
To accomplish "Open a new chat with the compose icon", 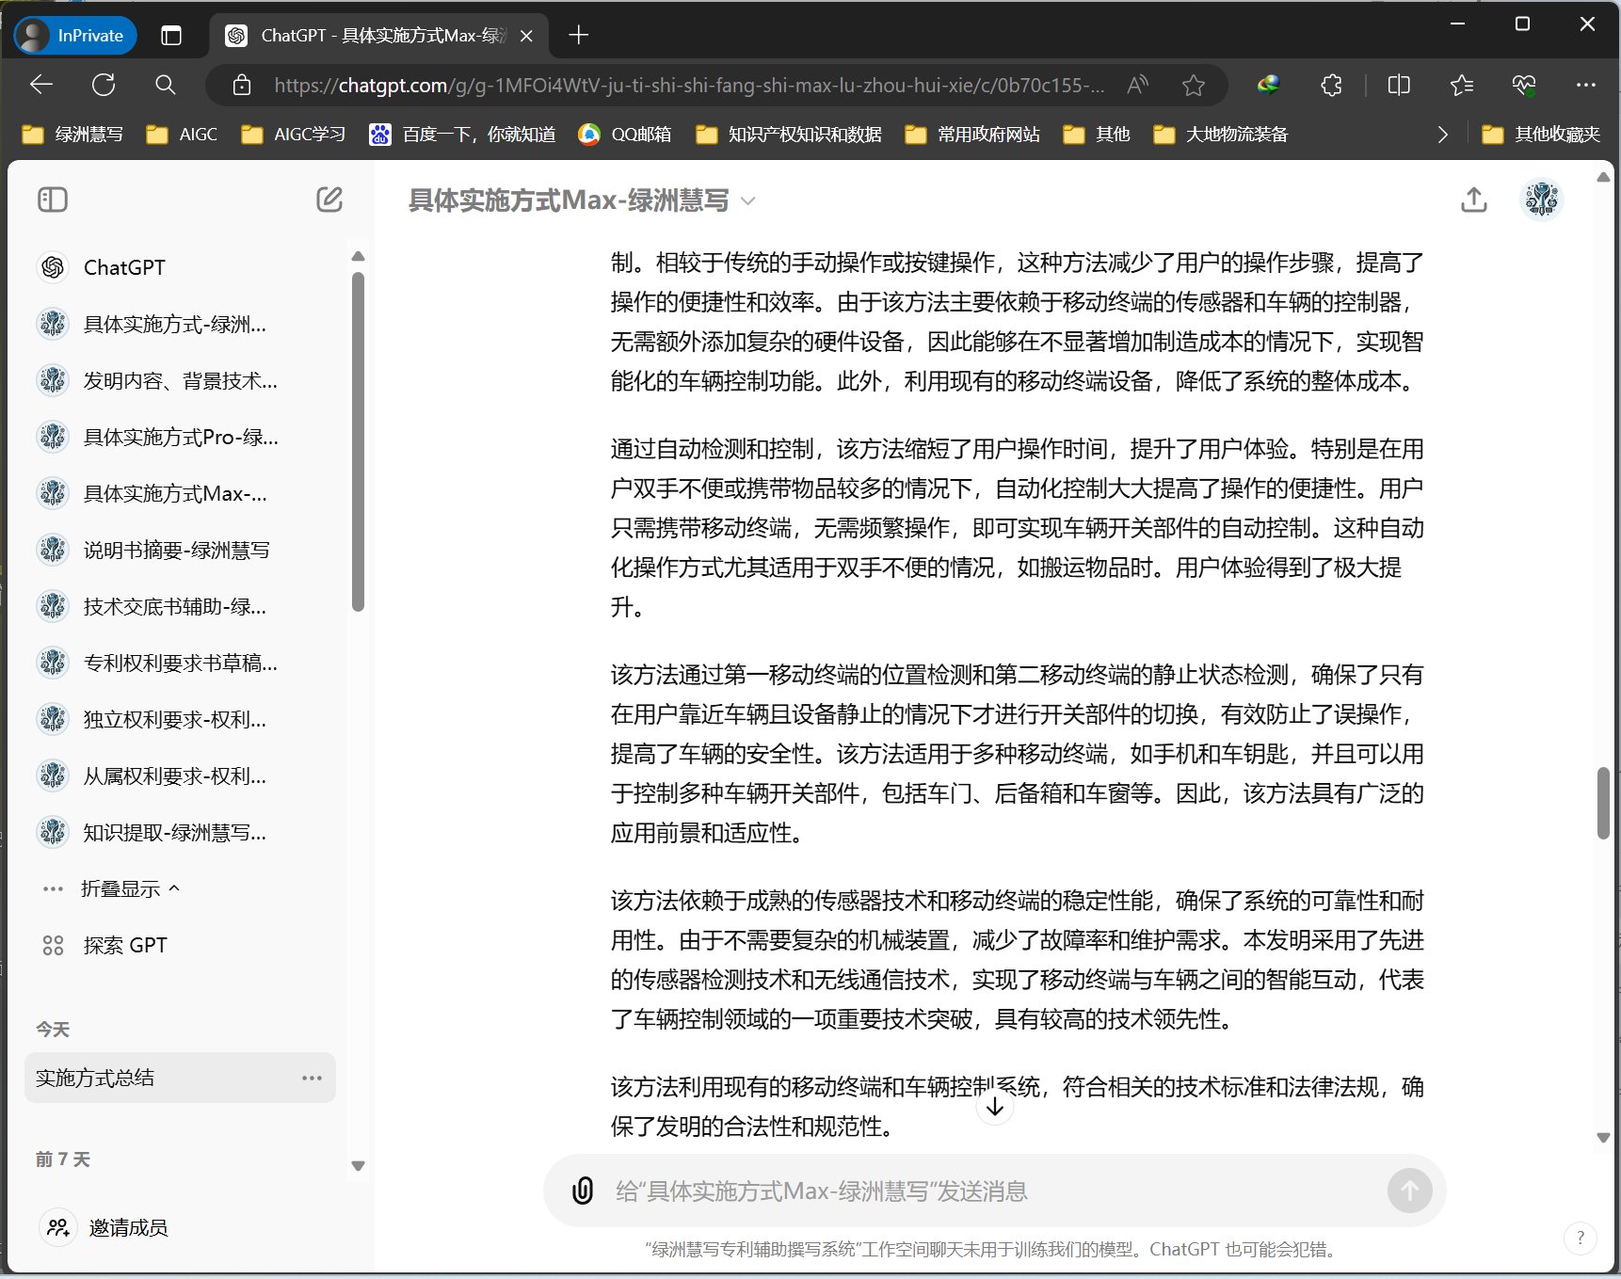I will [x=329, y=200].
